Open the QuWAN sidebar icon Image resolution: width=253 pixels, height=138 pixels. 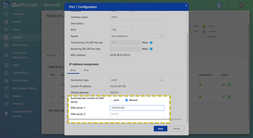pos(6,22)
